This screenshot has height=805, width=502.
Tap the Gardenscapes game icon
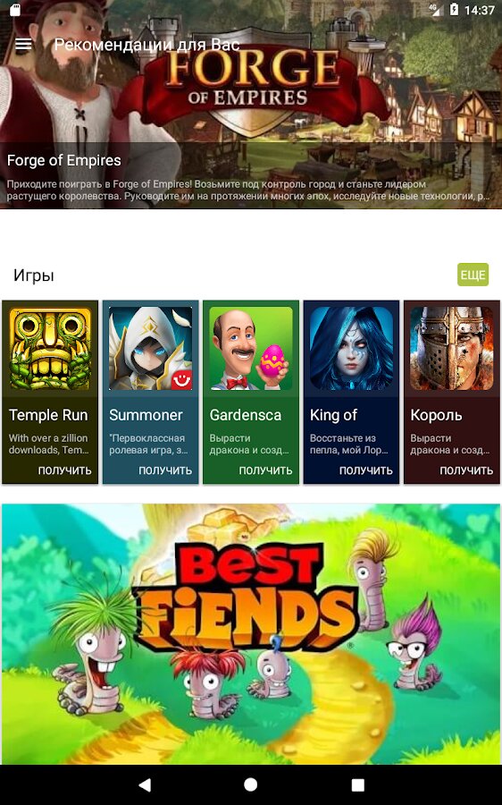[x=251, y=349]
